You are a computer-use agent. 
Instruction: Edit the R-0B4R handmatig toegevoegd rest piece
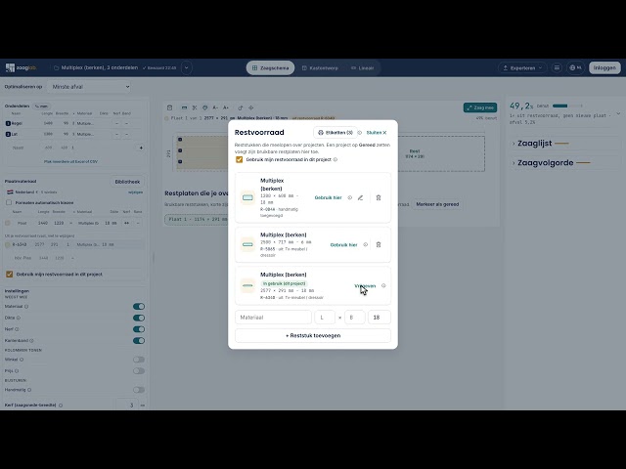click(361, 197)
